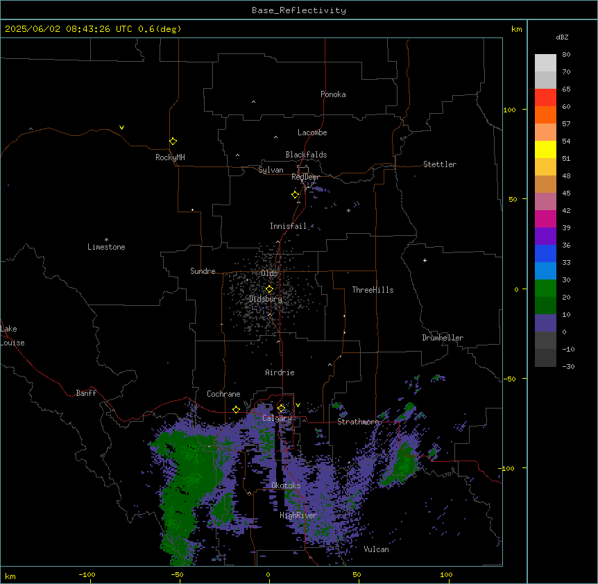This screenshot has width=598, height=584.
Task: Click the -100 tick on the right axis
Action: pos(507,468)
